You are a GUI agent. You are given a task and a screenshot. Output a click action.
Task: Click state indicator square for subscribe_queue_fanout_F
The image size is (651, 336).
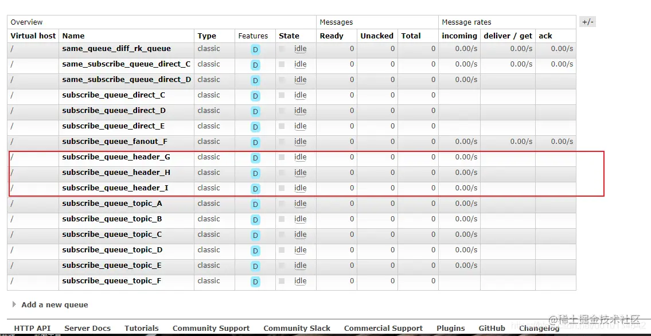coord(282,142)
